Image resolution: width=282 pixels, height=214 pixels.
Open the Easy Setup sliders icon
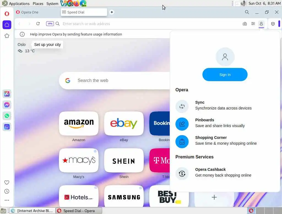pyautogui.click(x=253, y=24)
